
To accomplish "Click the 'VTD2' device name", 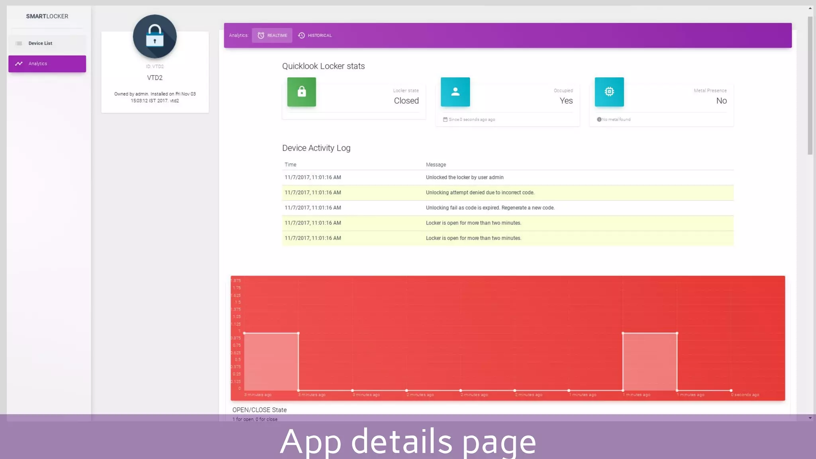I will 155,78.
